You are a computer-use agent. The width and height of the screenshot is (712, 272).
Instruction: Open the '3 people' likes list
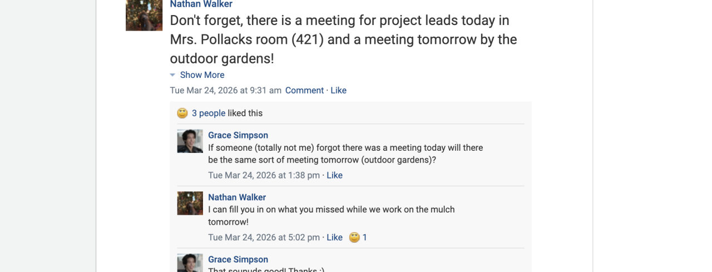[x=209, y=113]
